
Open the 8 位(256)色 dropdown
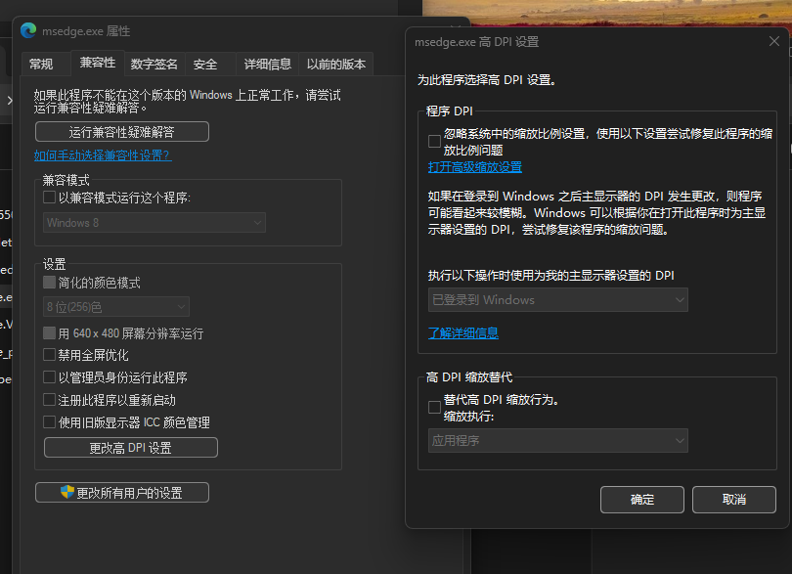(116, 307)
